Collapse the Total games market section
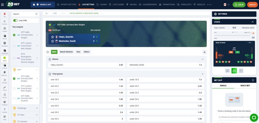 tap(203, 74)
